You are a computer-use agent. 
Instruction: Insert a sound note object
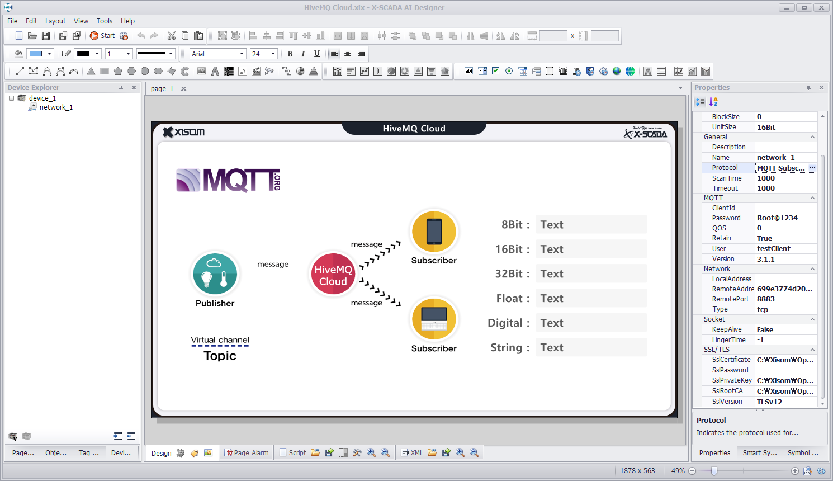(x=243, y=71)
